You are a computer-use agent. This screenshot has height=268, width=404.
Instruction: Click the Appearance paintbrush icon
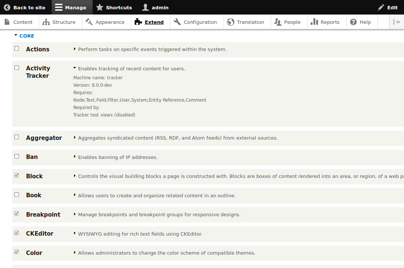pos(89,22)
